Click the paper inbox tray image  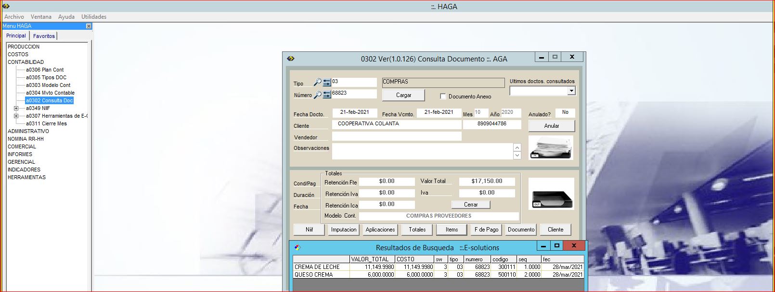pos(551,148)
